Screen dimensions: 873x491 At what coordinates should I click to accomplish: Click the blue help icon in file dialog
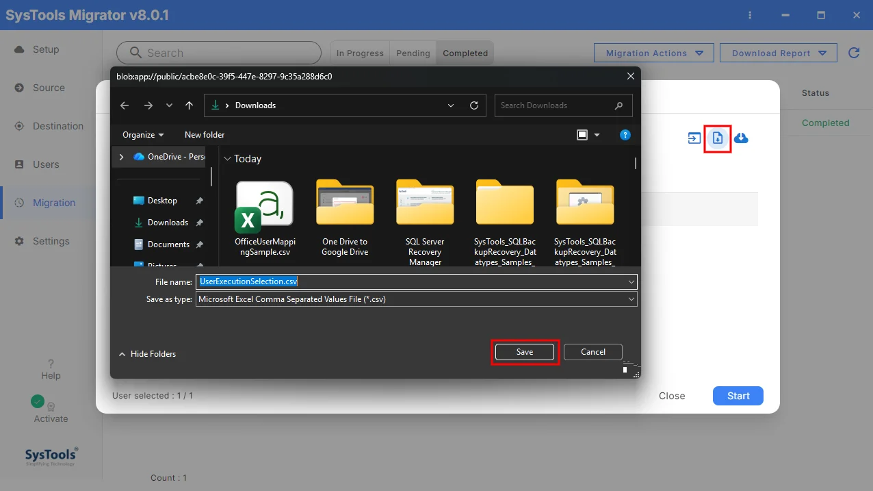coord(625,135)
